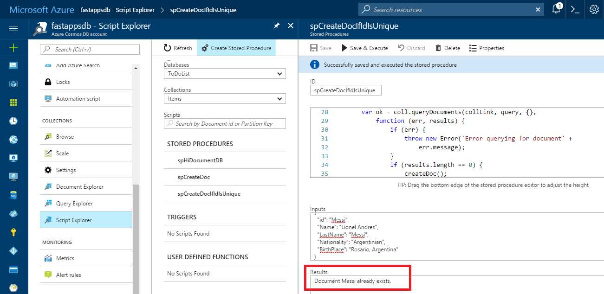Viewport: 604px width, 294px height.
Task: Click Create Stored Procedure
Action: [236, 48]
